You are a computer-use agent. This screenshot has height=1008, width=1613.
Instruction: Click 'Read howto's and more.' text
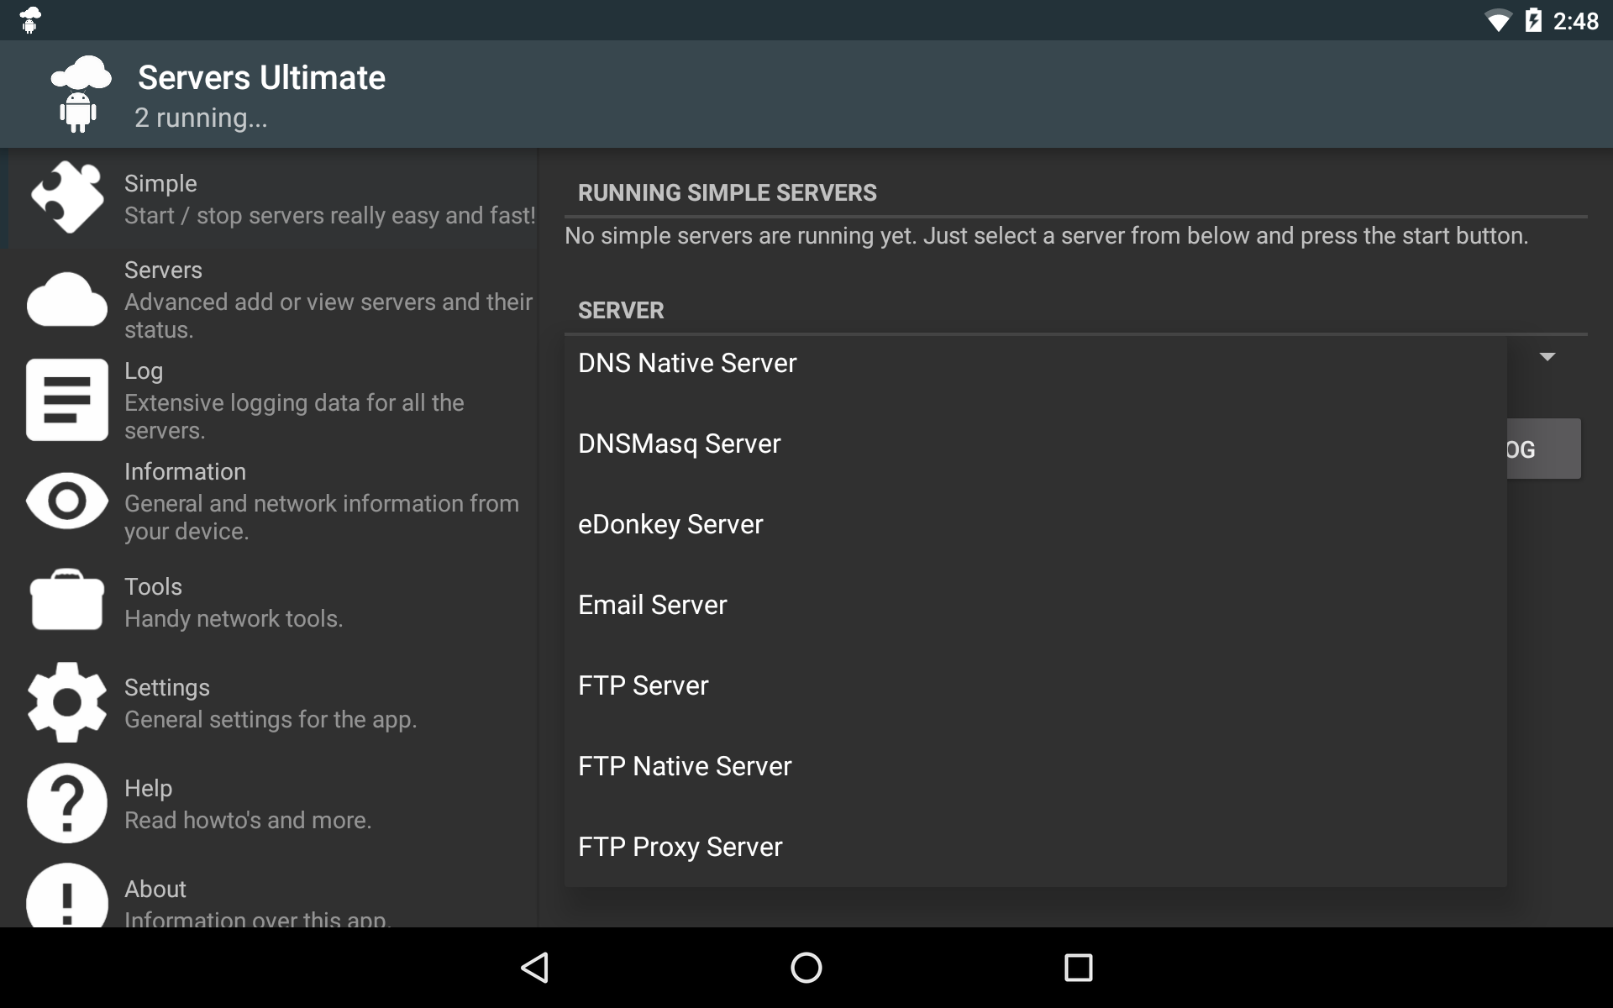point(248,820)
